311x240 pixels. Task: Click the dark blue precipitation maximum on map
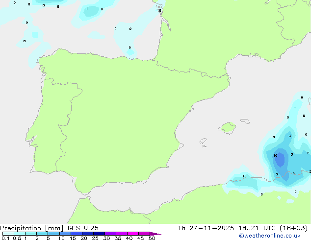pyautogui.click(x=280, y=160)
